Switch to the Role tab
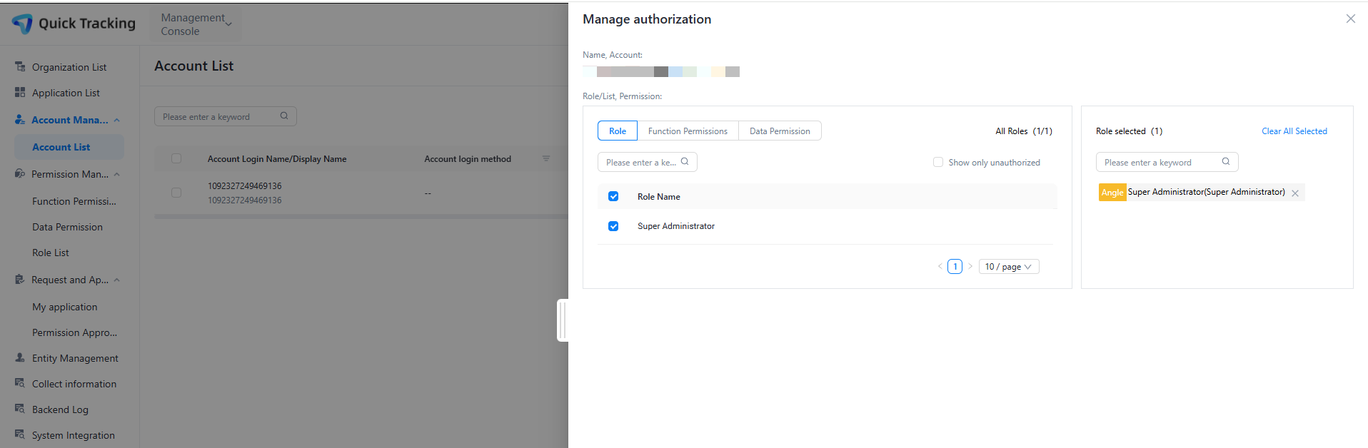Screen dimensions: 1368x448 (618, 131)
